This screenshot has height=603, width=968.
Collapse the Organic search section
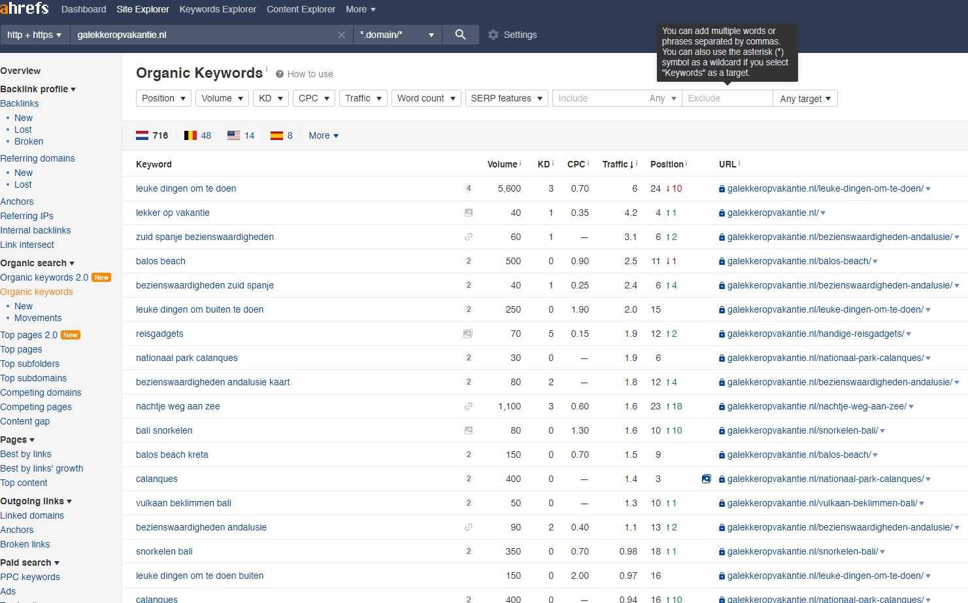(37, 263)
